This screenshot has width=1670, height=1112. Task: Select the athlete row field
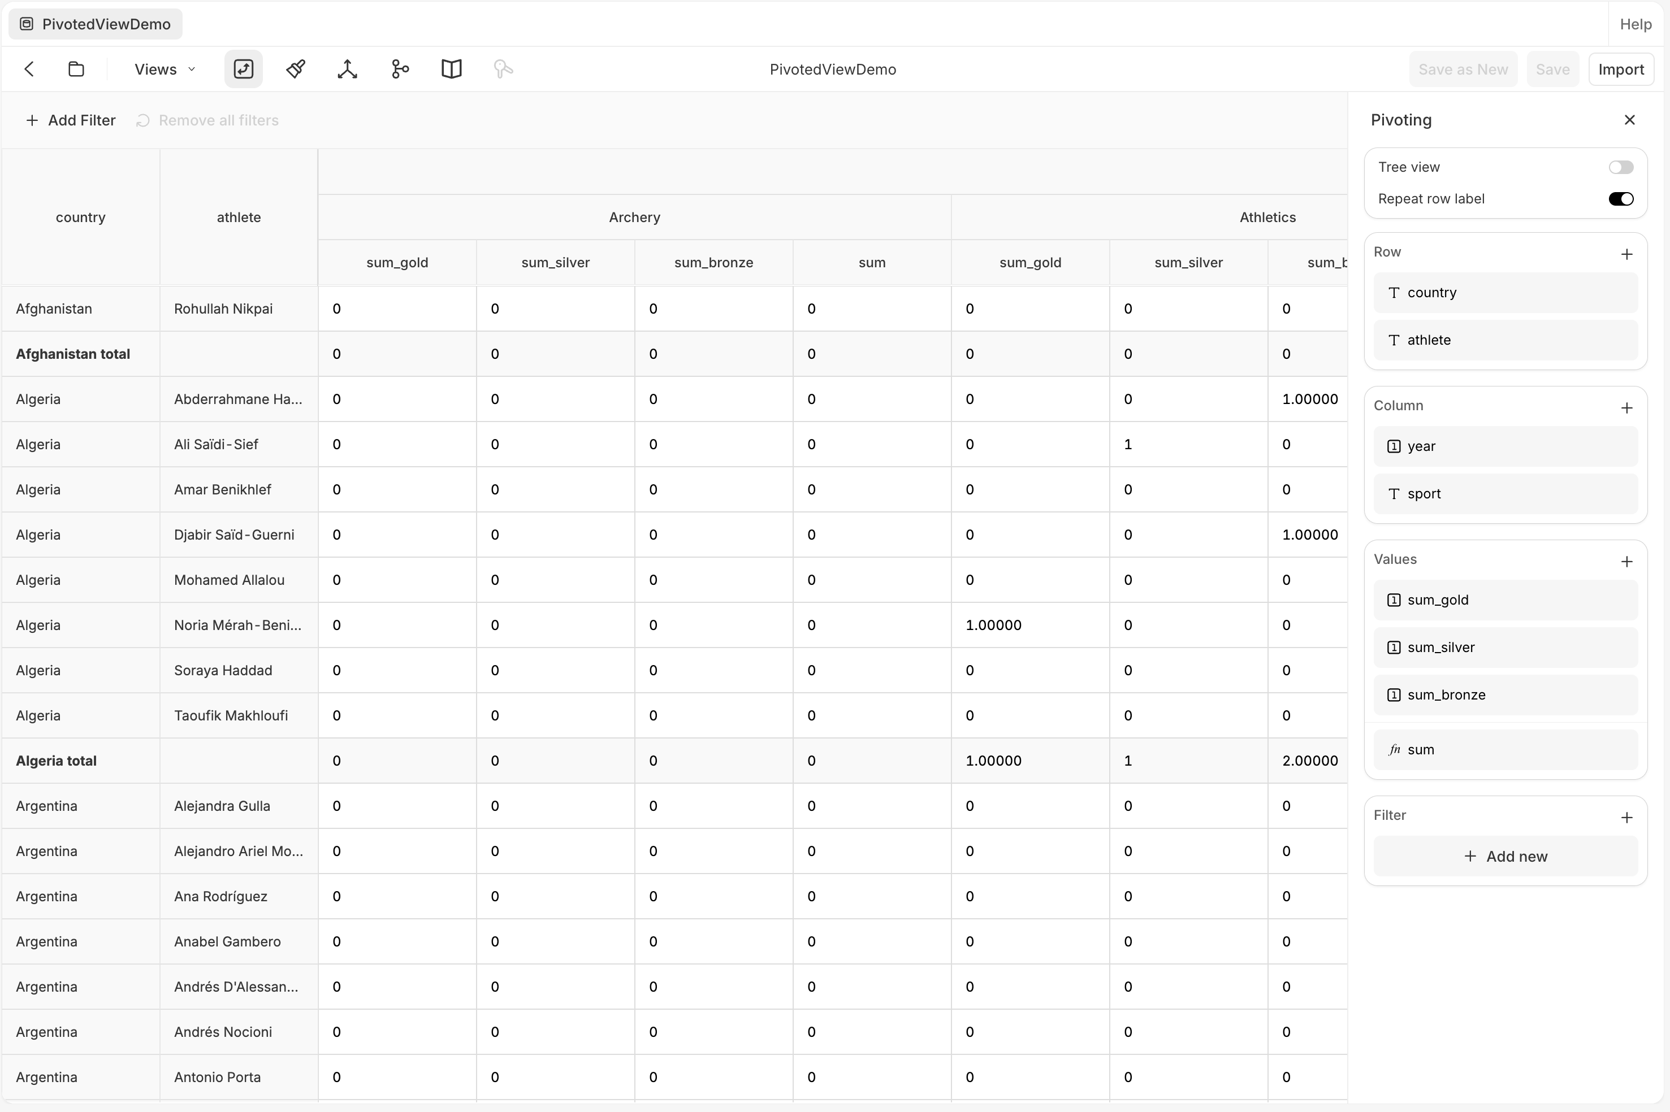(1505, 340)
